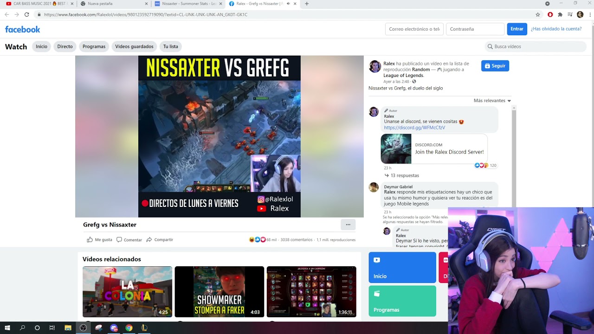Open the La Colonia related video thumbnail
594x334 pixels.
click(x=127, y=292)
